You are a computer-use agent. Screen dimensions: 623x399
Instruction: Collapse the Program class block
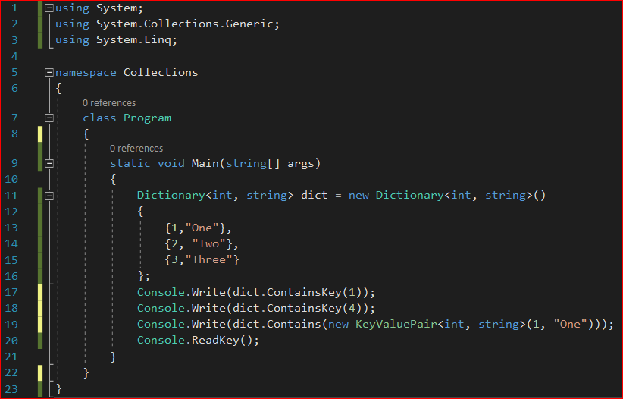pyautogui.click(x=49, y=118)
